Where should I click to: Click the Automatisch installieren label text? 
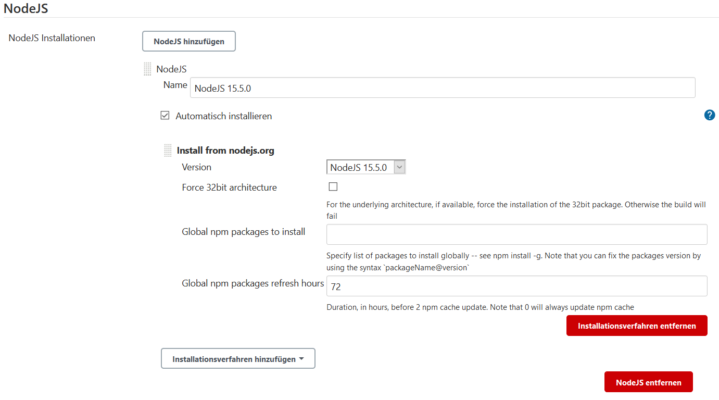pos(223,116)
